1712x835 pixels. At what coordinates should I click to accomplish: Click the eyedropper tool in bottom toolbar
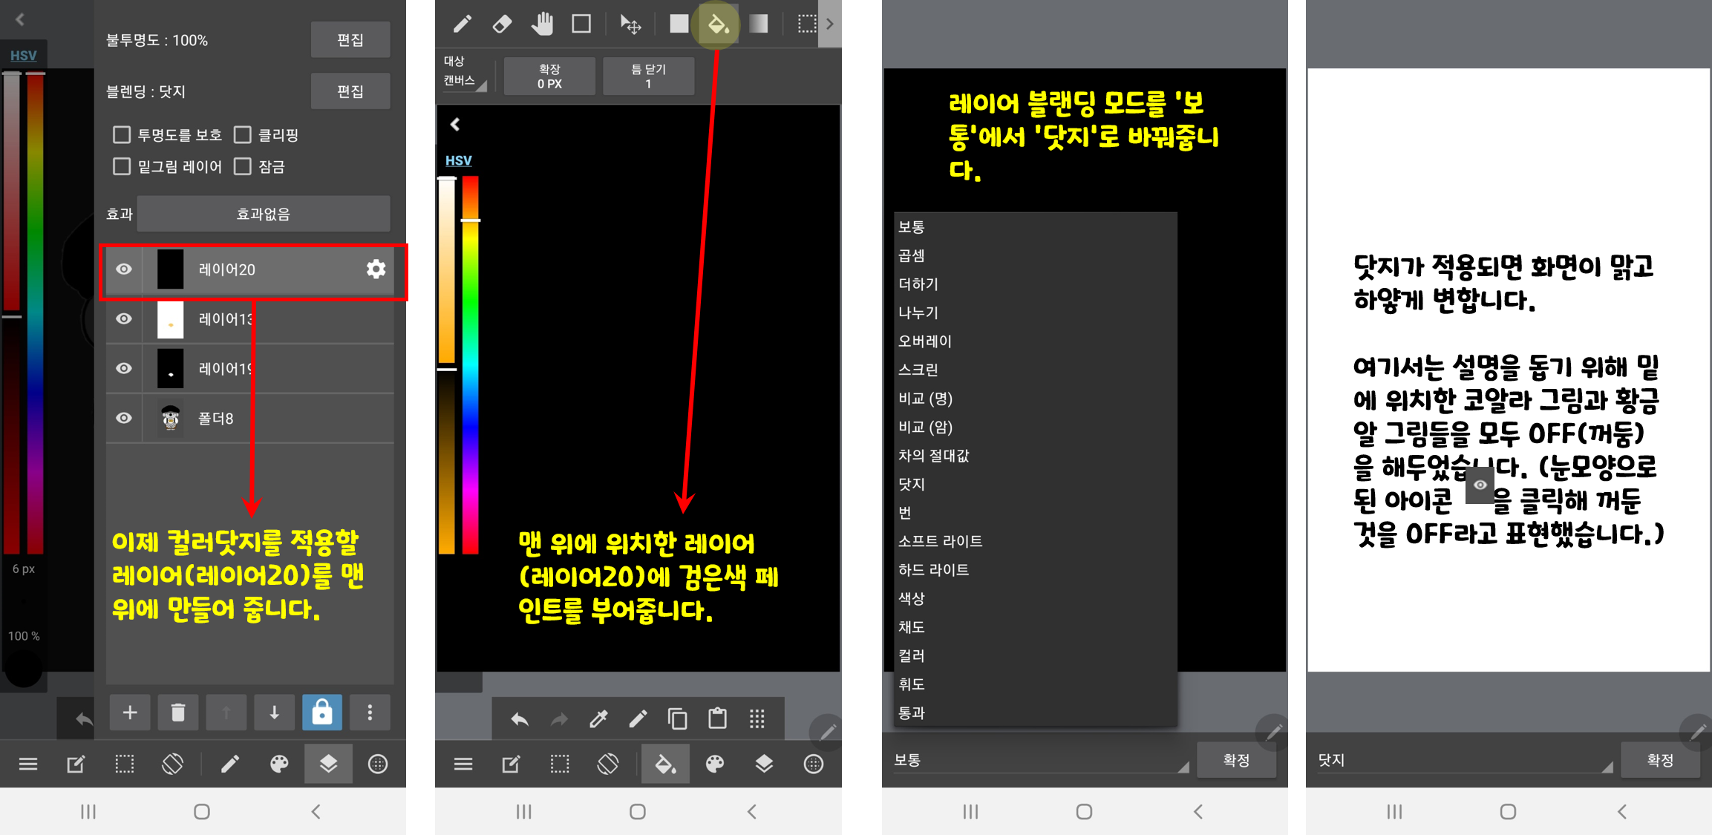598,718
